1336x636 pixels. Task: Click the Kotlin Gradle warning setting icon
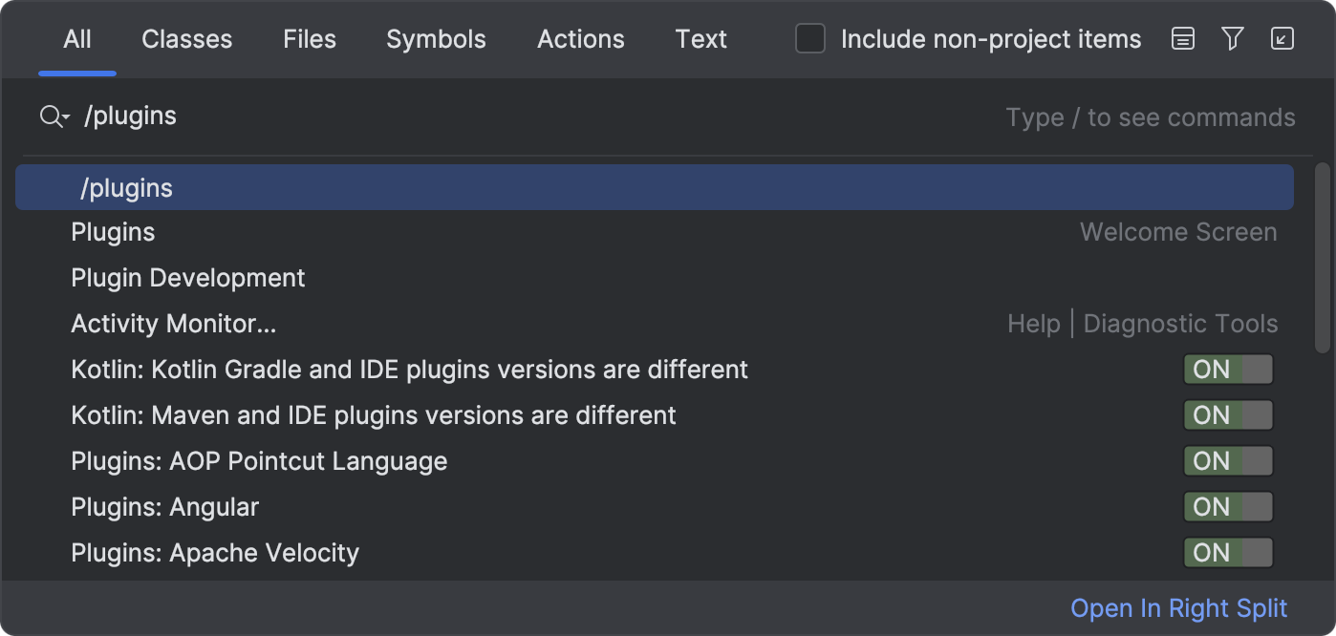[1228, 370]
